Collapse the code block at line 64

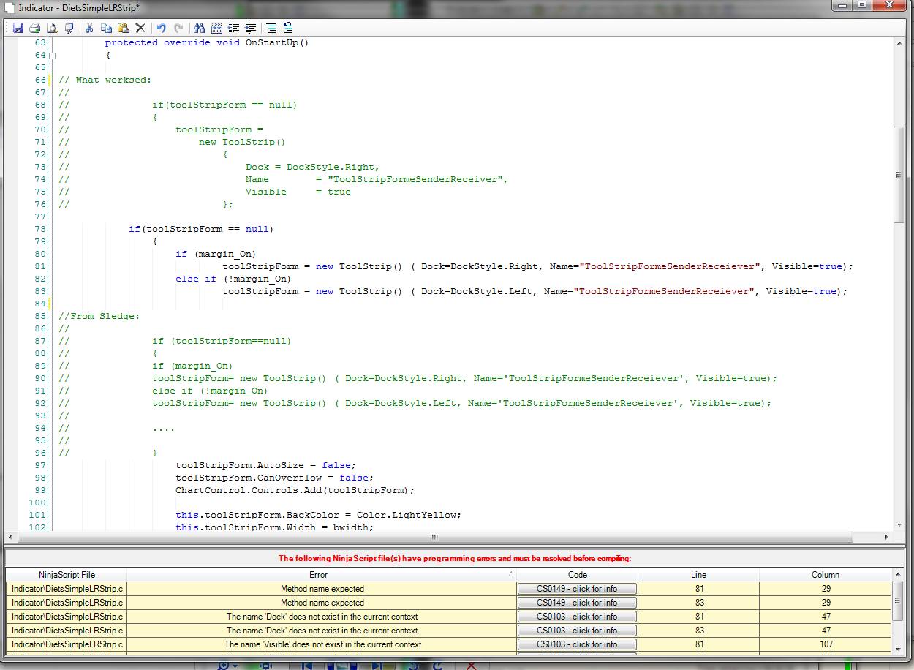tap(53, 55)
